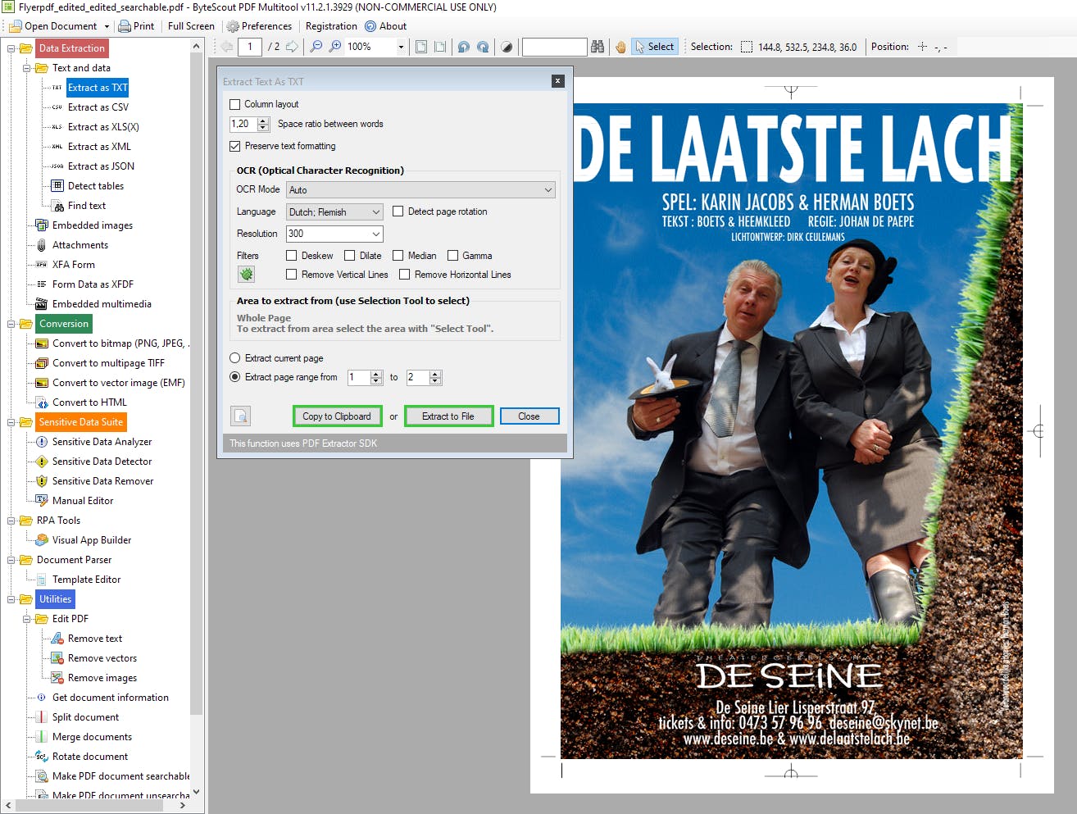The height and width of the screenshot is (814, 1077).
Task: Toggle the Gamma filter checkbox
Action: click(x=452, y=256)
